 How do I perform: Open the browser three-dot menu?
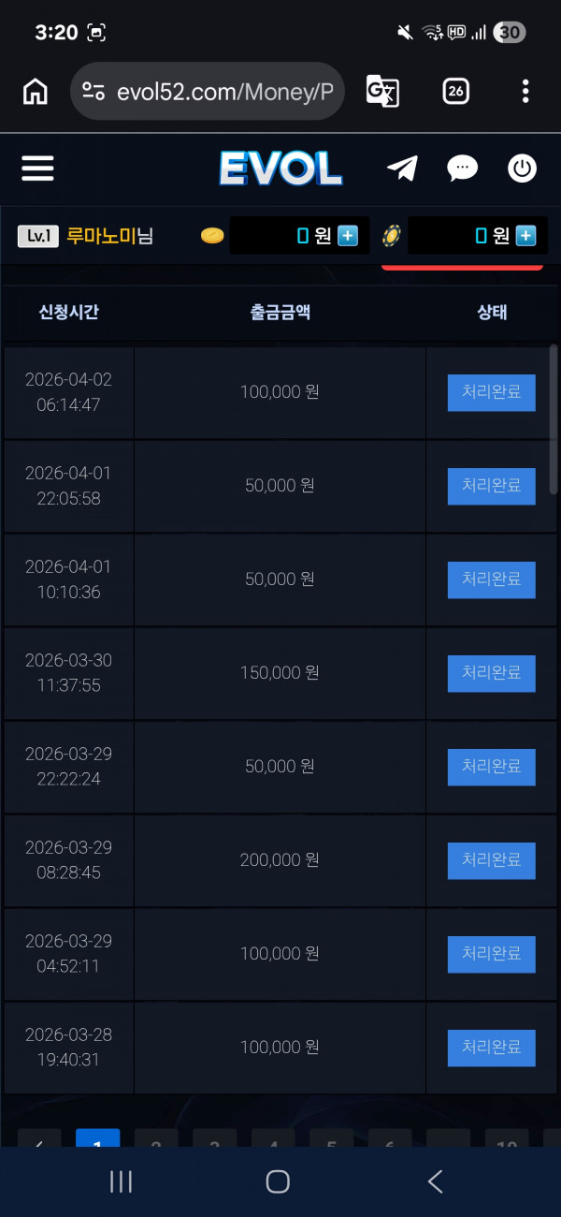(525, 91)
